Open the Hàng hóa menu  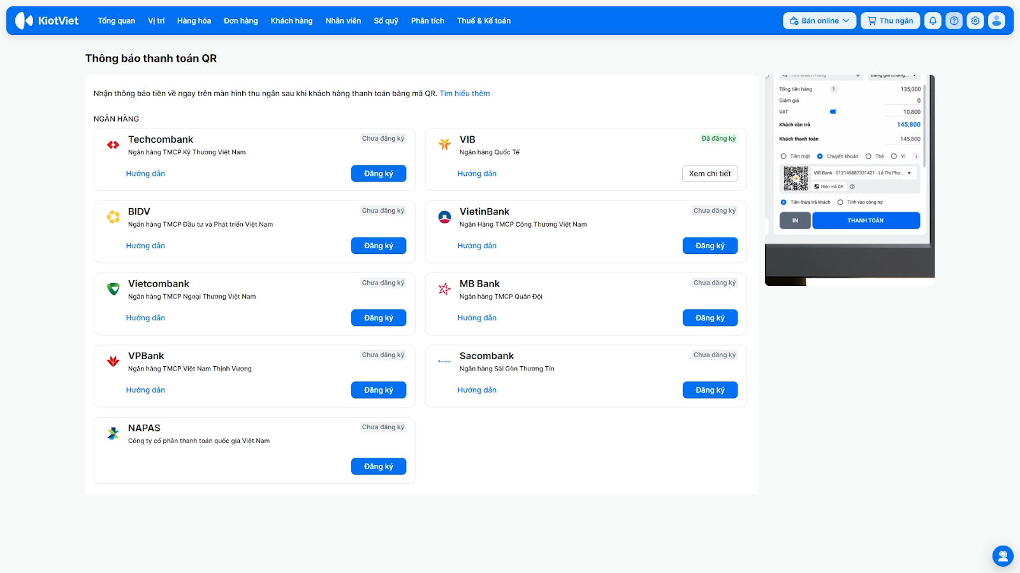[194, 21]
